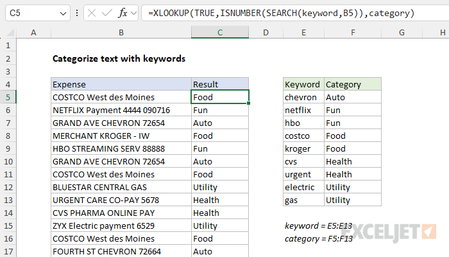Select column E header
This screenshot has height=257, width=449.
pos(303,32)
